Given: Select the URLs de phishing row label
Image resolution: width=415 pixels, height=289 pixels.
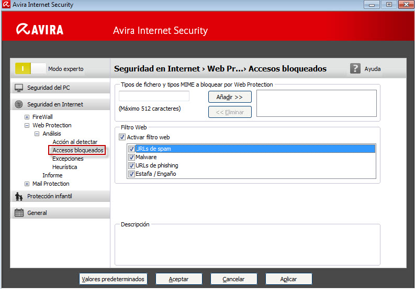Looking at the screenshot, I should [157, 165].
